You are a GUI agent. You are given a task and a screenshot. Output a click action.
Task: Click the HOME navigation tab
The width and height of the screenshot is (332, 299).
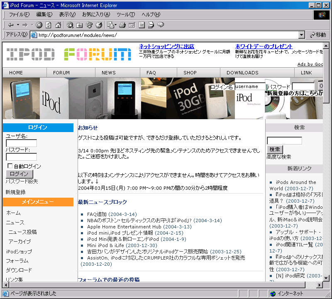tap(16, 73)
